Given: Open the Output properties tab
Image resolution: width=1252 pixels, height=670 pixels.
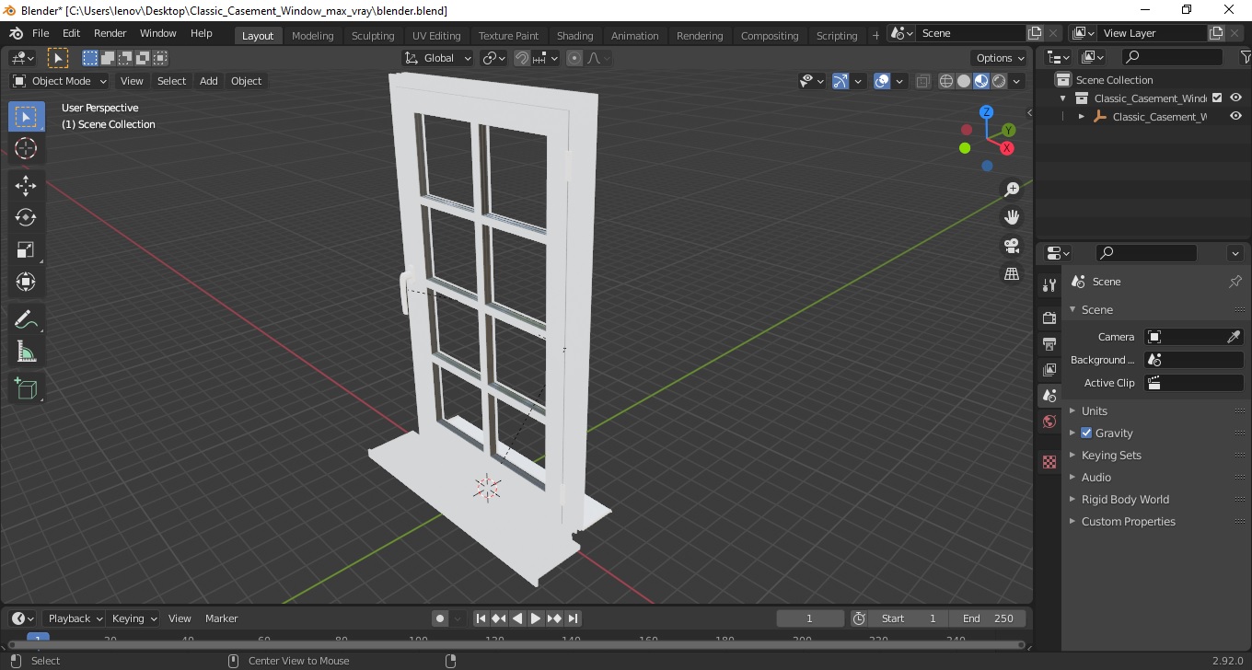Looking at the screenshot, I should coord(1049,344).
